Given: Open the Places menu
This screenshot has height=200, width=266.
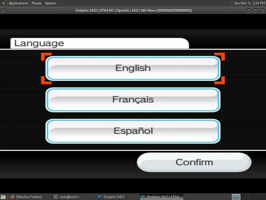Looking at the screenshot, I should [x=36, y=3].
